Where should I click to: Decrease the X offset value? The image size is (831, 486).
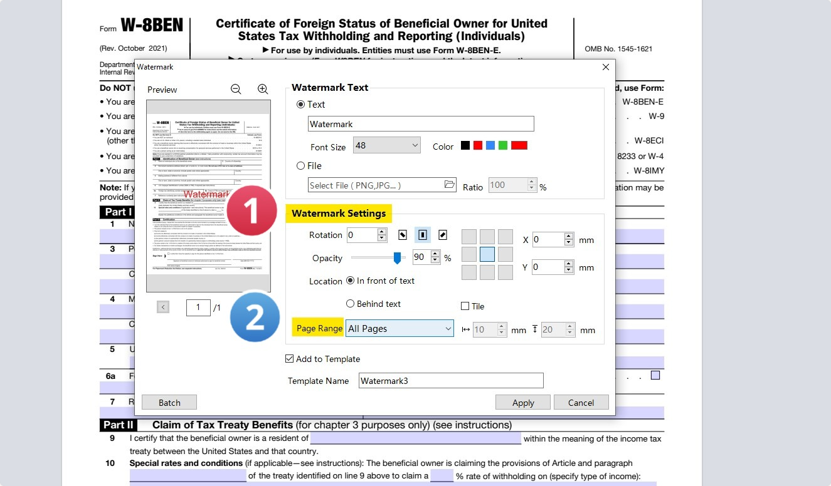(569, 243)
